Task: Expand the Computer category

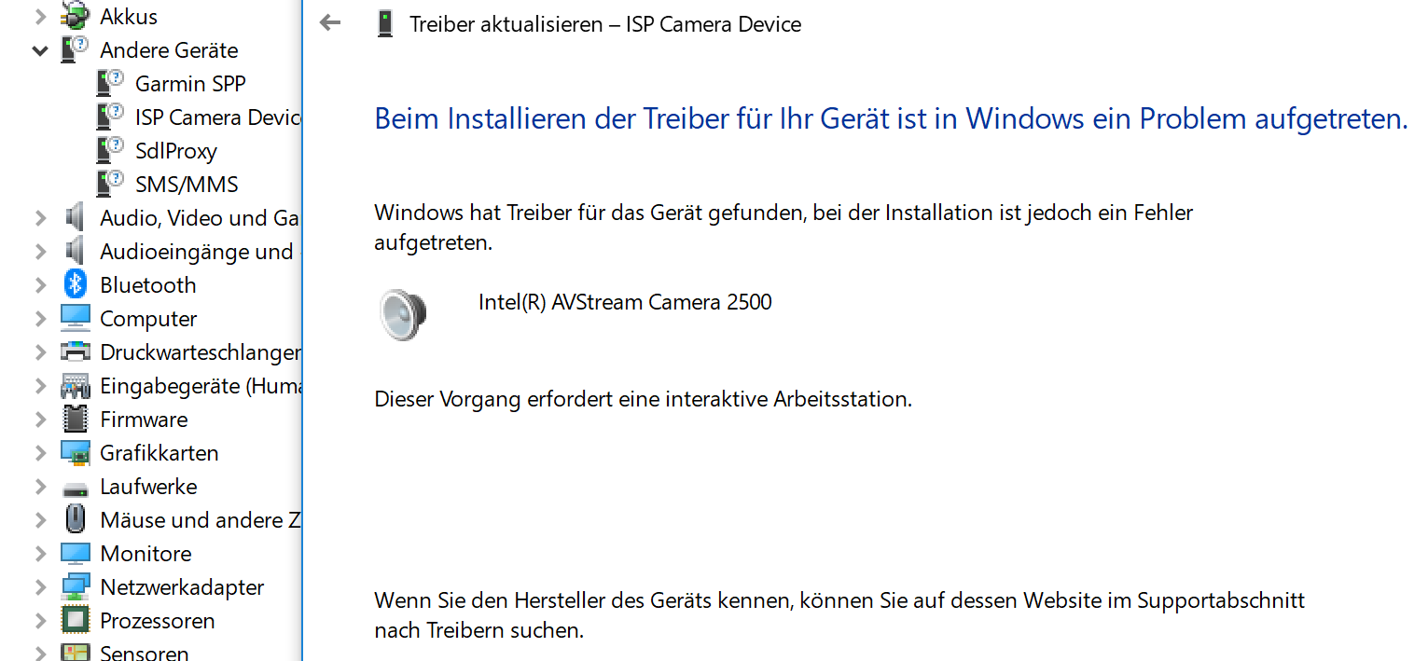Action: (40, 319)
